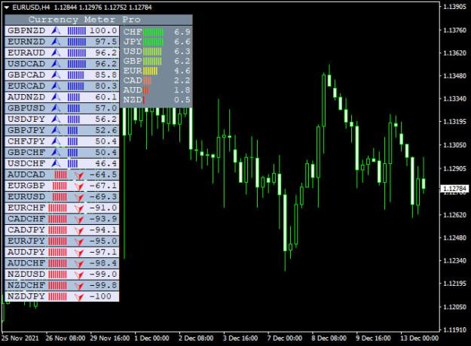The height and width of the screenshot is (346, 471).
Task: Click the blue up arrow in AUDNZD row
Action: 56,97
